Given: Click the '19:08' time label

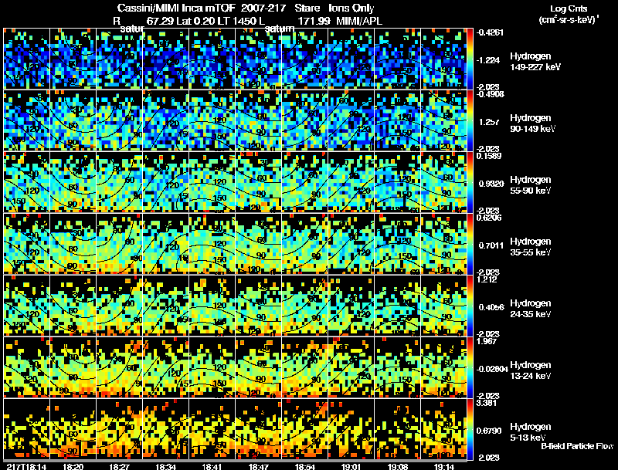Looking at the screenshot, I should 398,467.
